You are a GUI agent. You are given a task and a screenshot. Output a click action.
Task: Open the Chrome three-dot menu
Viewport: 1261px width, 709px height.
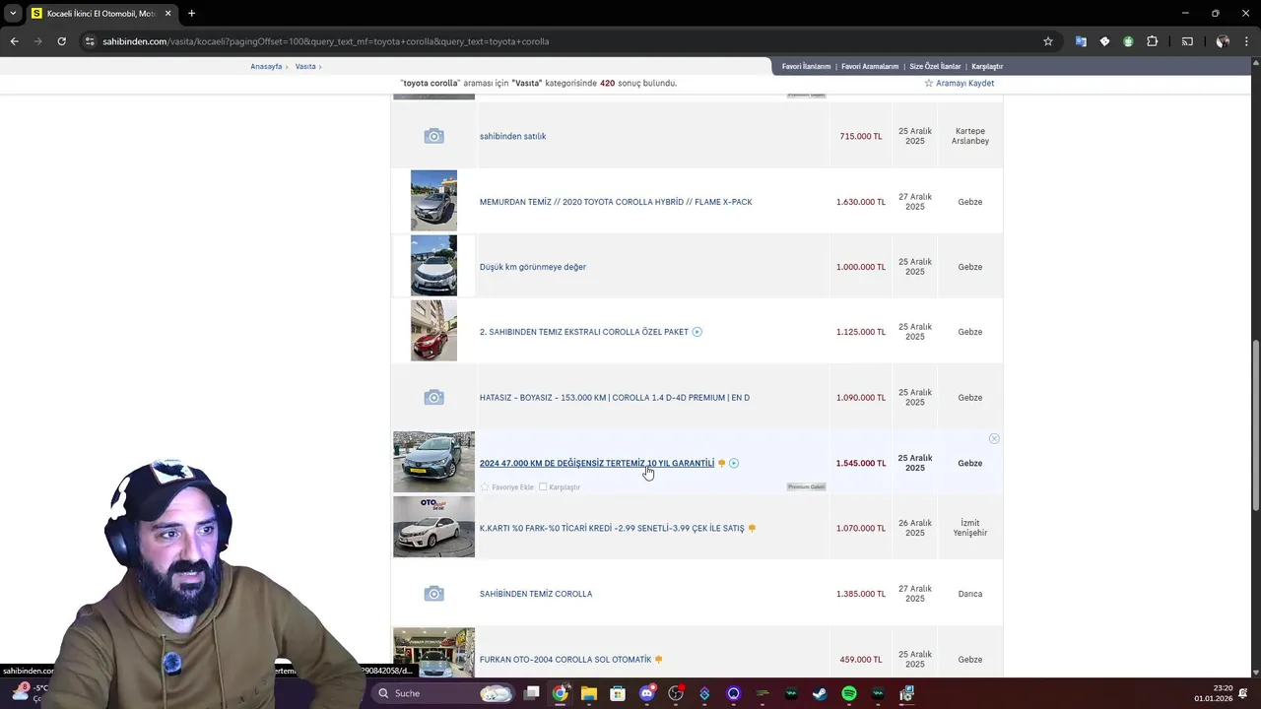(1246, 41)
